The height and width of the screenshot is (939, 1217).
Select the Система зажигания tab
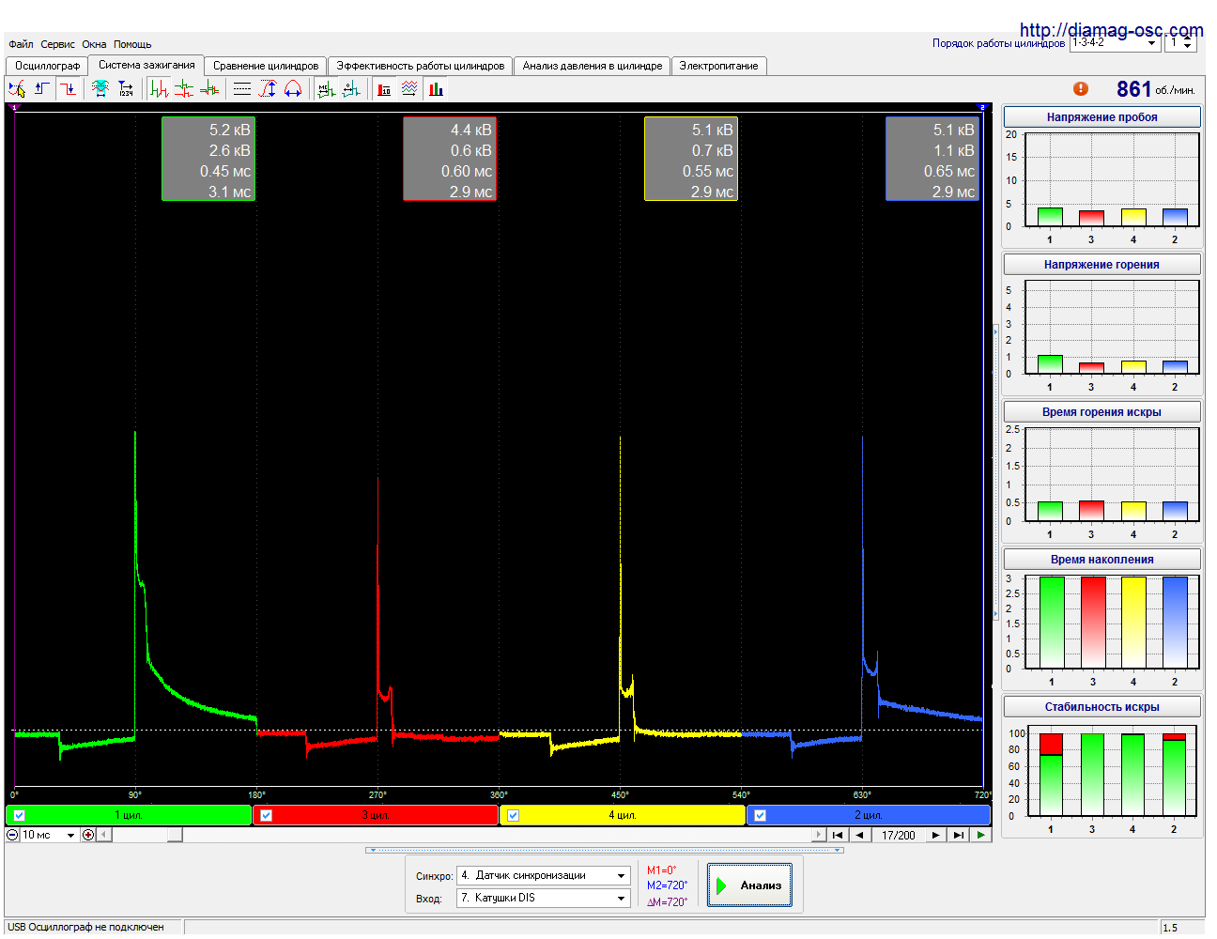tap(146, 65)
